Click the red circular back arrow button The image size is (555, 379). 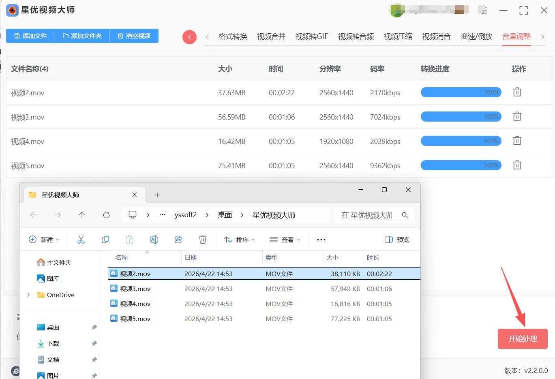189,37
